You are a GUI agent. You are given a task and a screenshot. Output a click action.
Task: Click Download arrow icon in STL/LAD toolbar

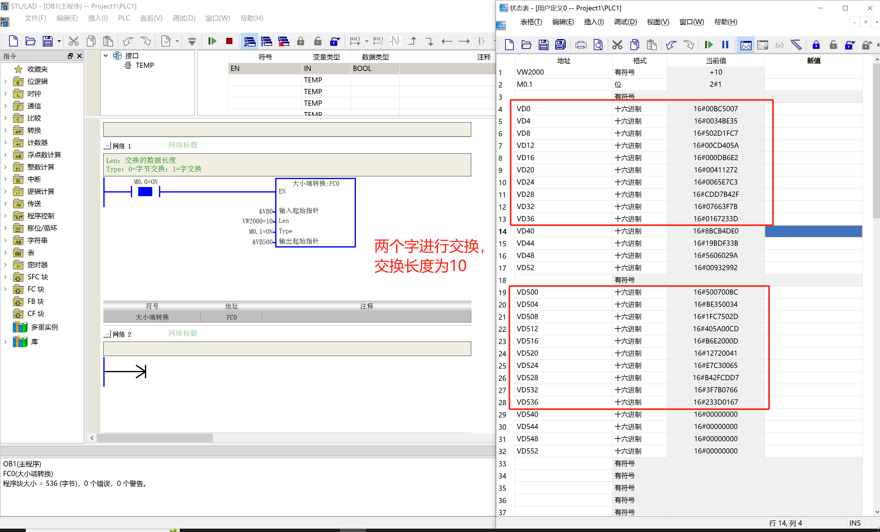click(x=192, y=42)
